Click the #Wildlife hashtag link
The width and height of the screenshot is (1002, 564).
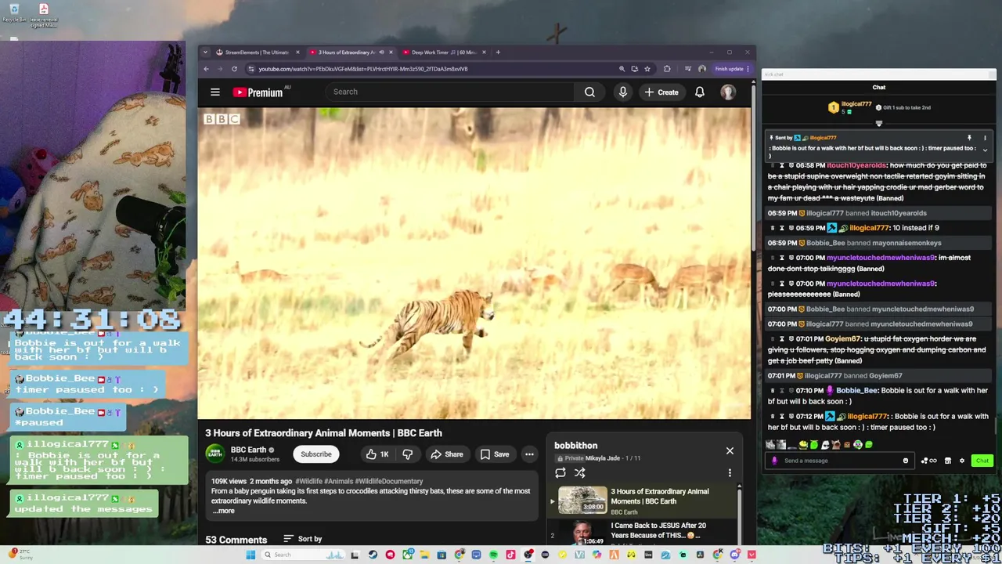(x=308, y=481)
